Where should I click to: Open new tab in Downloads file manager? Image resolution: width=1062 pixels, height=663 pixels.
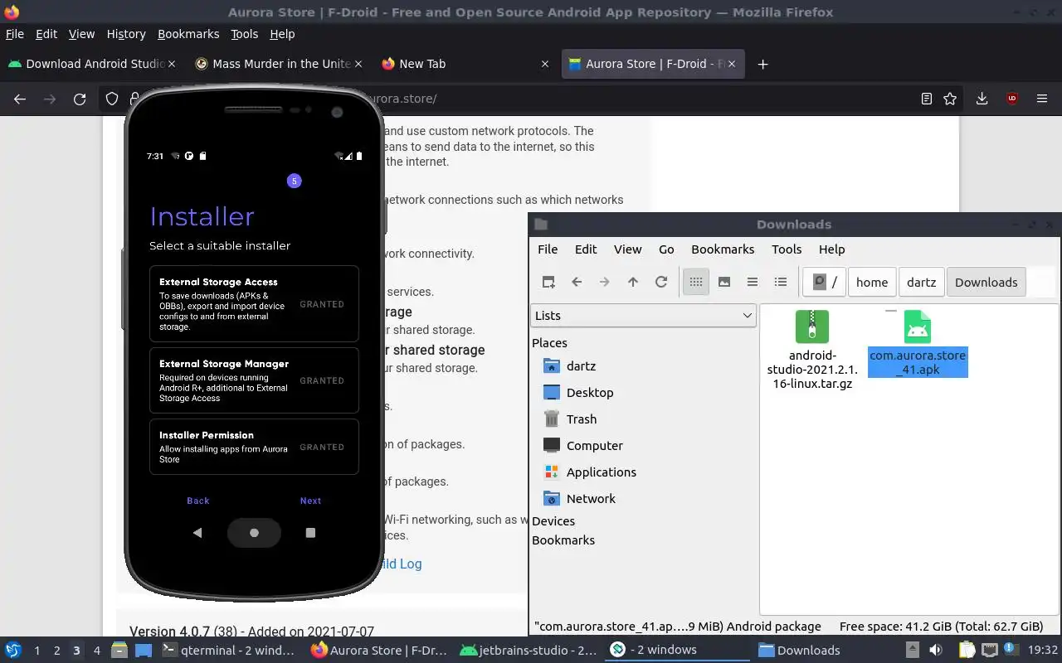(x=548, y=282)
